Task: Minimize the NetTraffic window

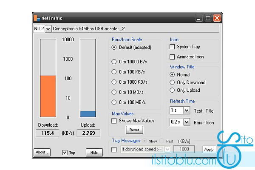Action: click(x=199, y=18)
